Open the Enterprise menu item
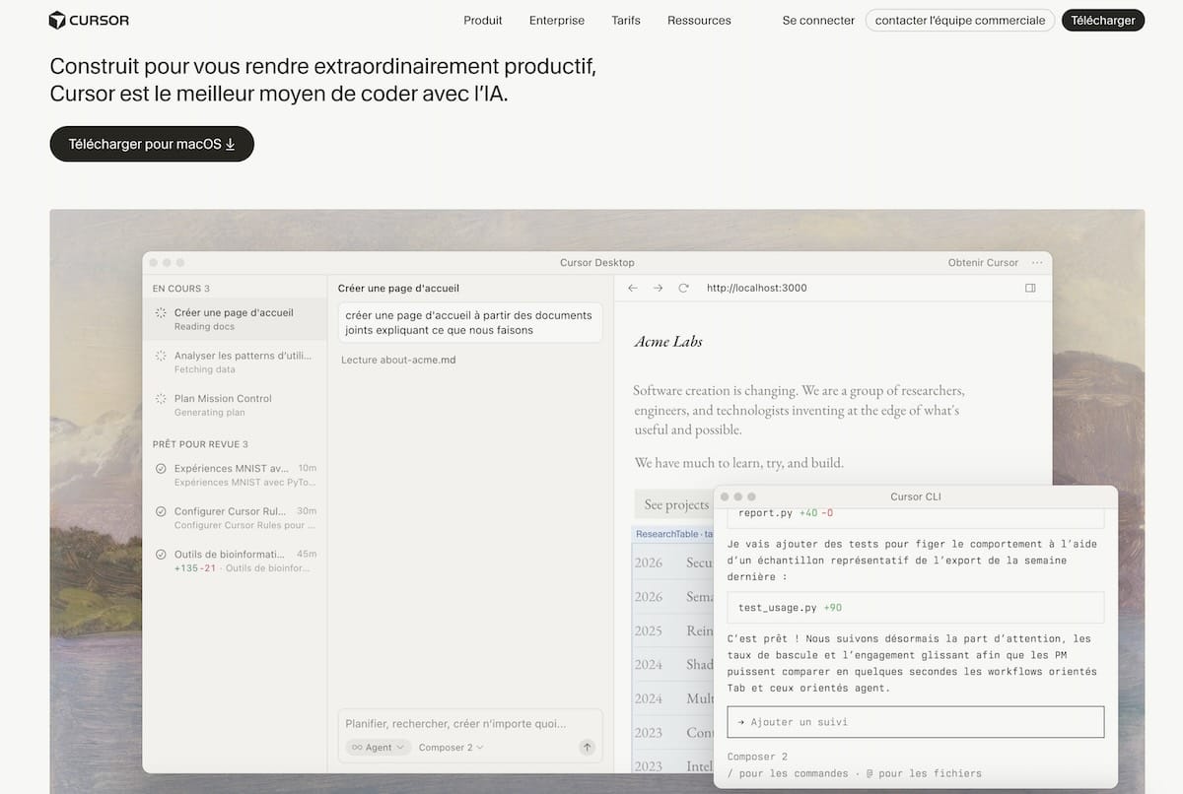The height and width of the screenshot is (794, 1183). coord(557,20)
